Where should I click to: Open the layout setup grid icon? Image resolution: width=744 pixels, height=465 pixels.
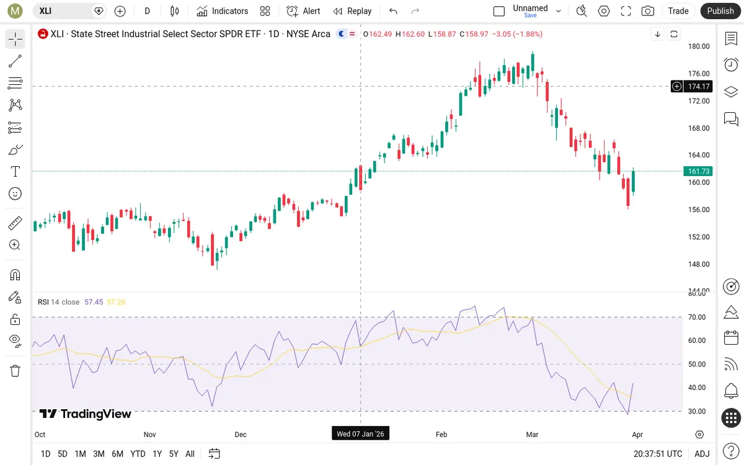tap(265, 11)
